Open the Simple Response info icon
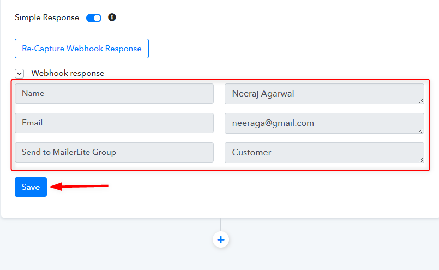The image size is (439, 270). pos(112,17)
